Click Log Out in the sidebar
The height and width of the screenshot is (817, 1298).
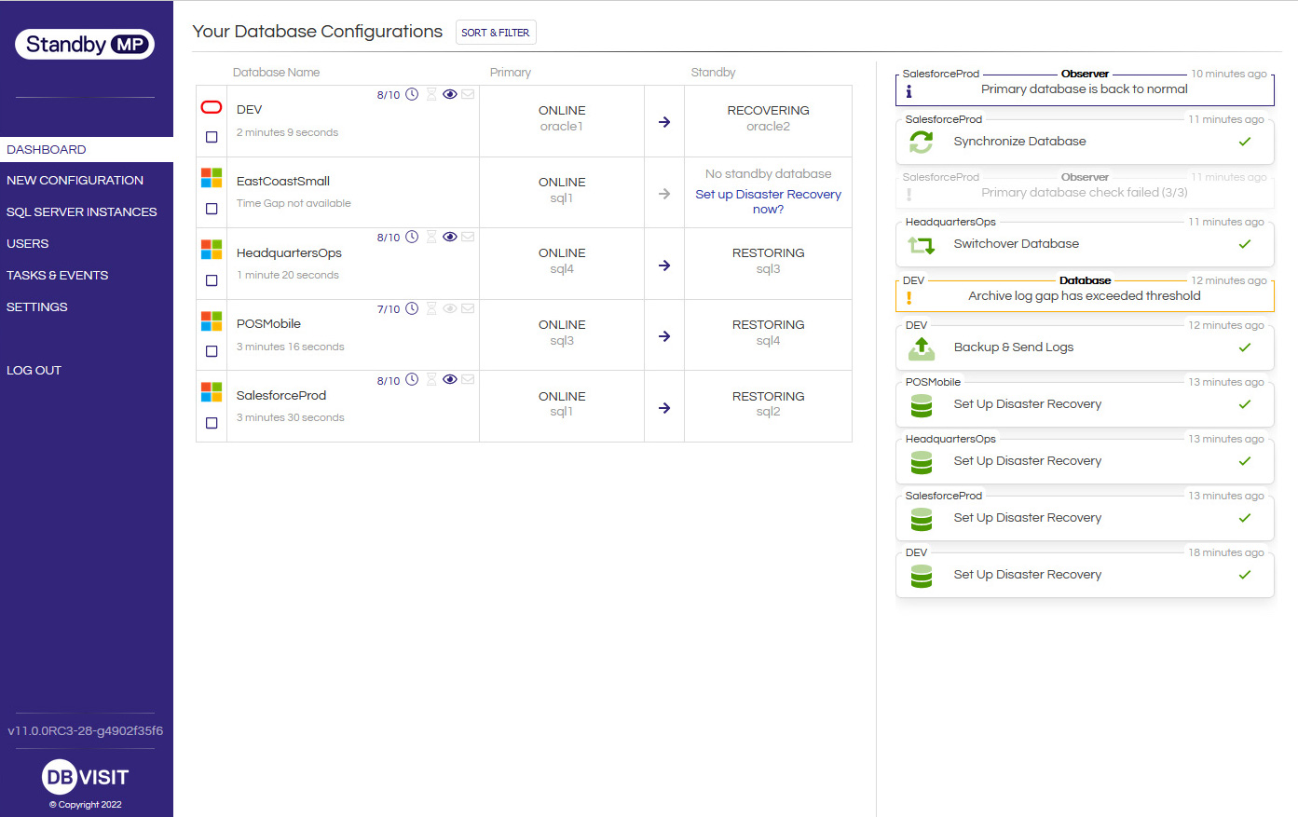coord(34,371)
